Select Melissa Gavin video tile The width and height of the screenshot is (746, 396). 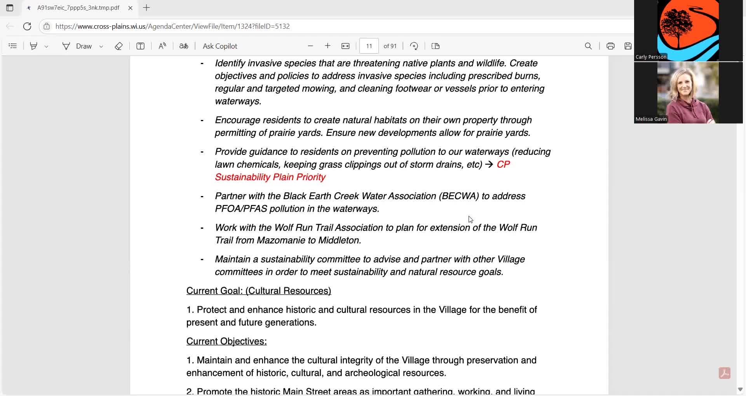[688, 93]
